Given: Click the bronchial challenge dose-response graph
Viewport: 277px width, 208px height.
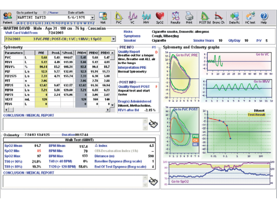Looking at the screenshot, I should tap(239, 132).
